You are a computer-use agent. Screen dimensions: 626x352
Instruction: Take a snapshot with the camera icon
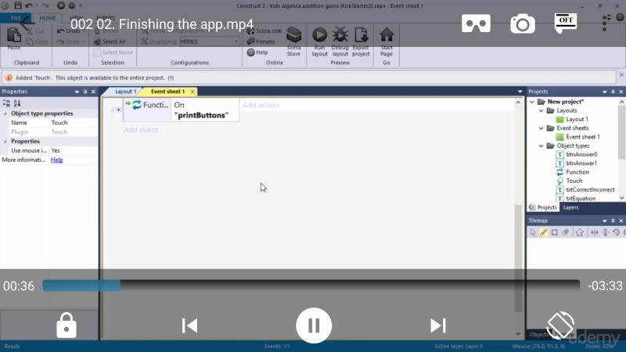click(522, 23)
